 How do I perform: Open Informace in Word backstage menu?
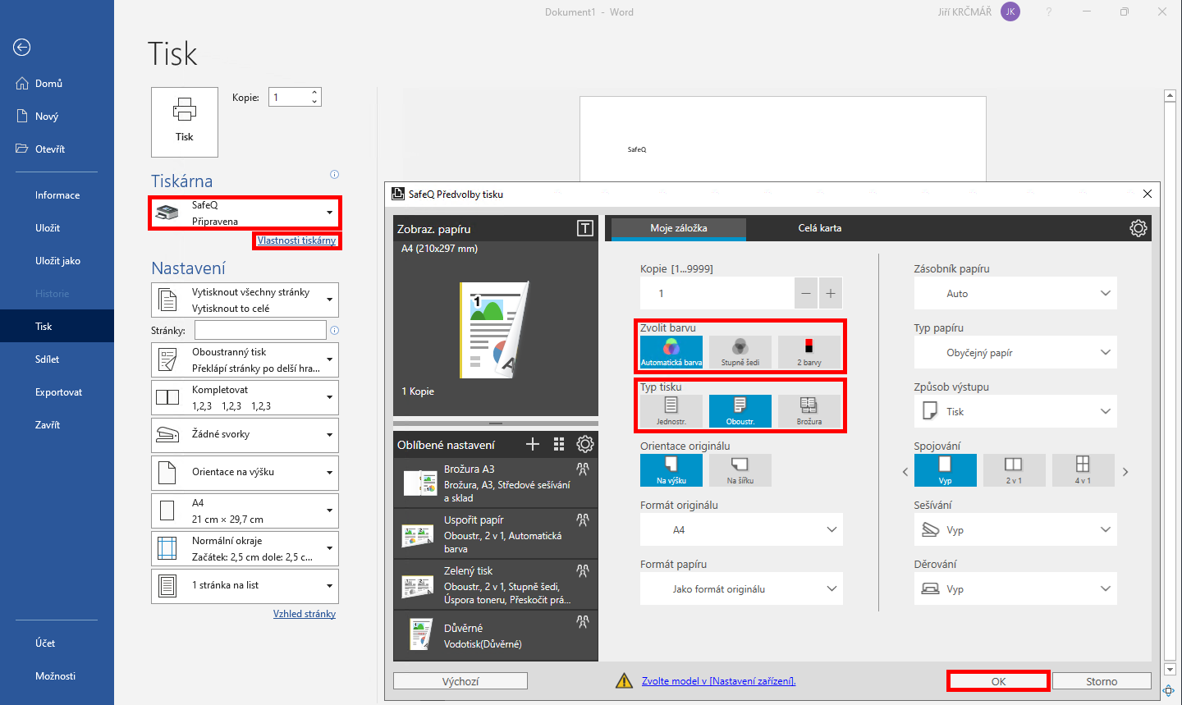(57, 195)
